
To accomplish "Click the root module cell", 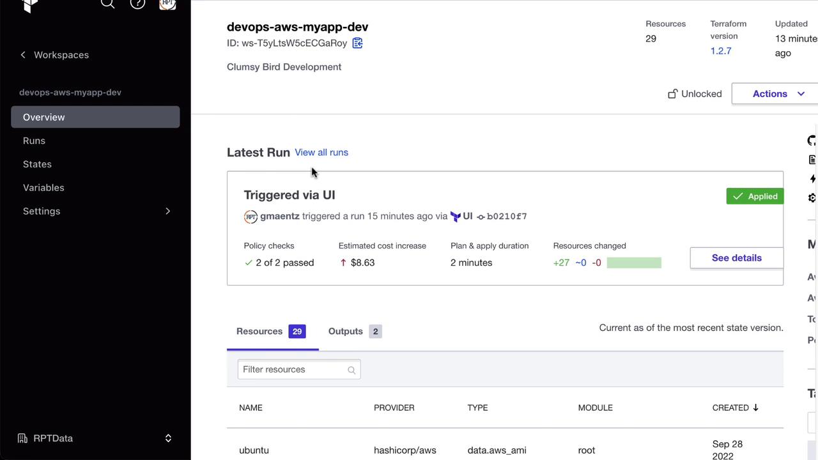I will (587, 450).
